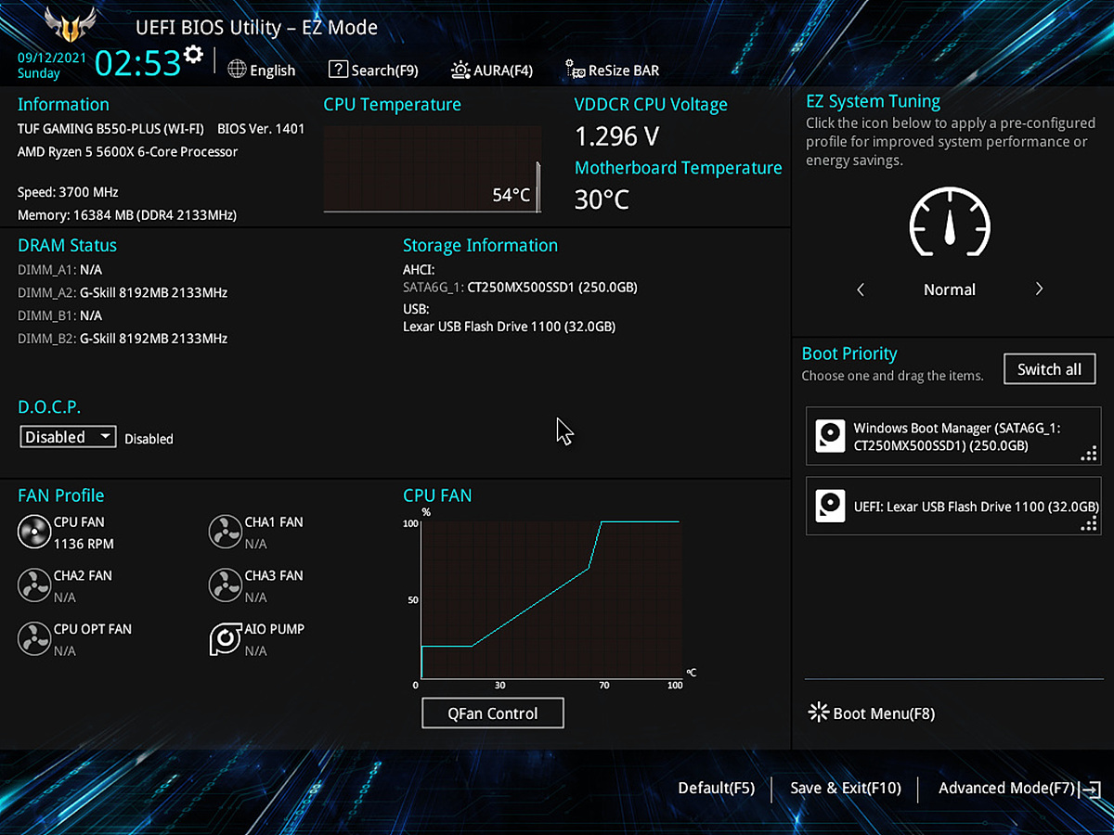Click the CPU Temperature graph

coord(433,169)
